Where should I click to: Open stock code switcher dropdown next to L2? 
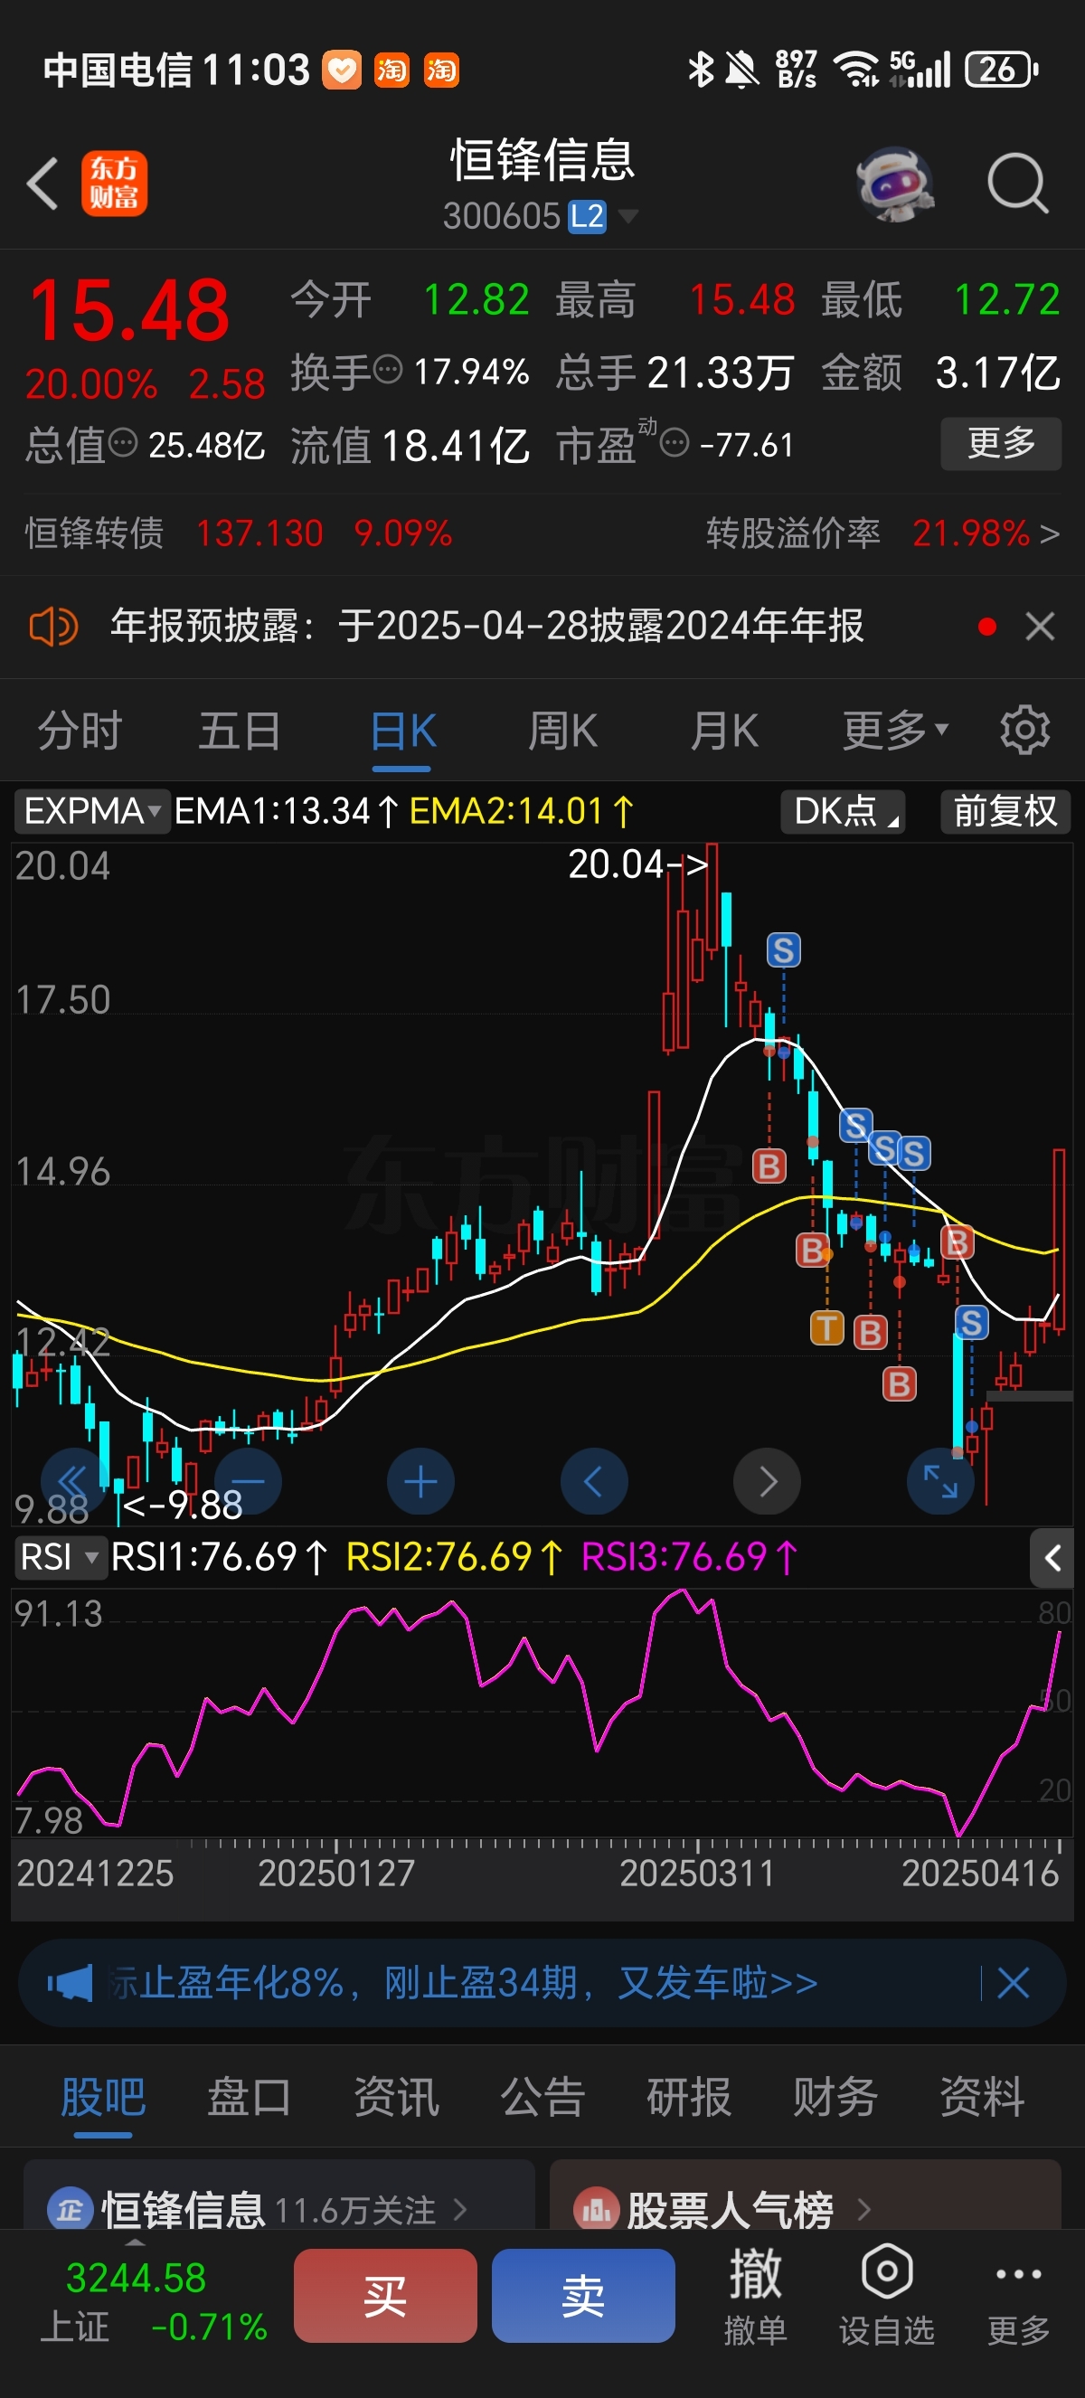pos(628,217)
